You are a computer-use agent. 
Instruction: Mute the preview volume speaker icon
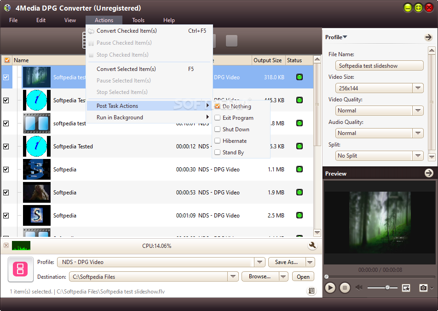point(359,288)
